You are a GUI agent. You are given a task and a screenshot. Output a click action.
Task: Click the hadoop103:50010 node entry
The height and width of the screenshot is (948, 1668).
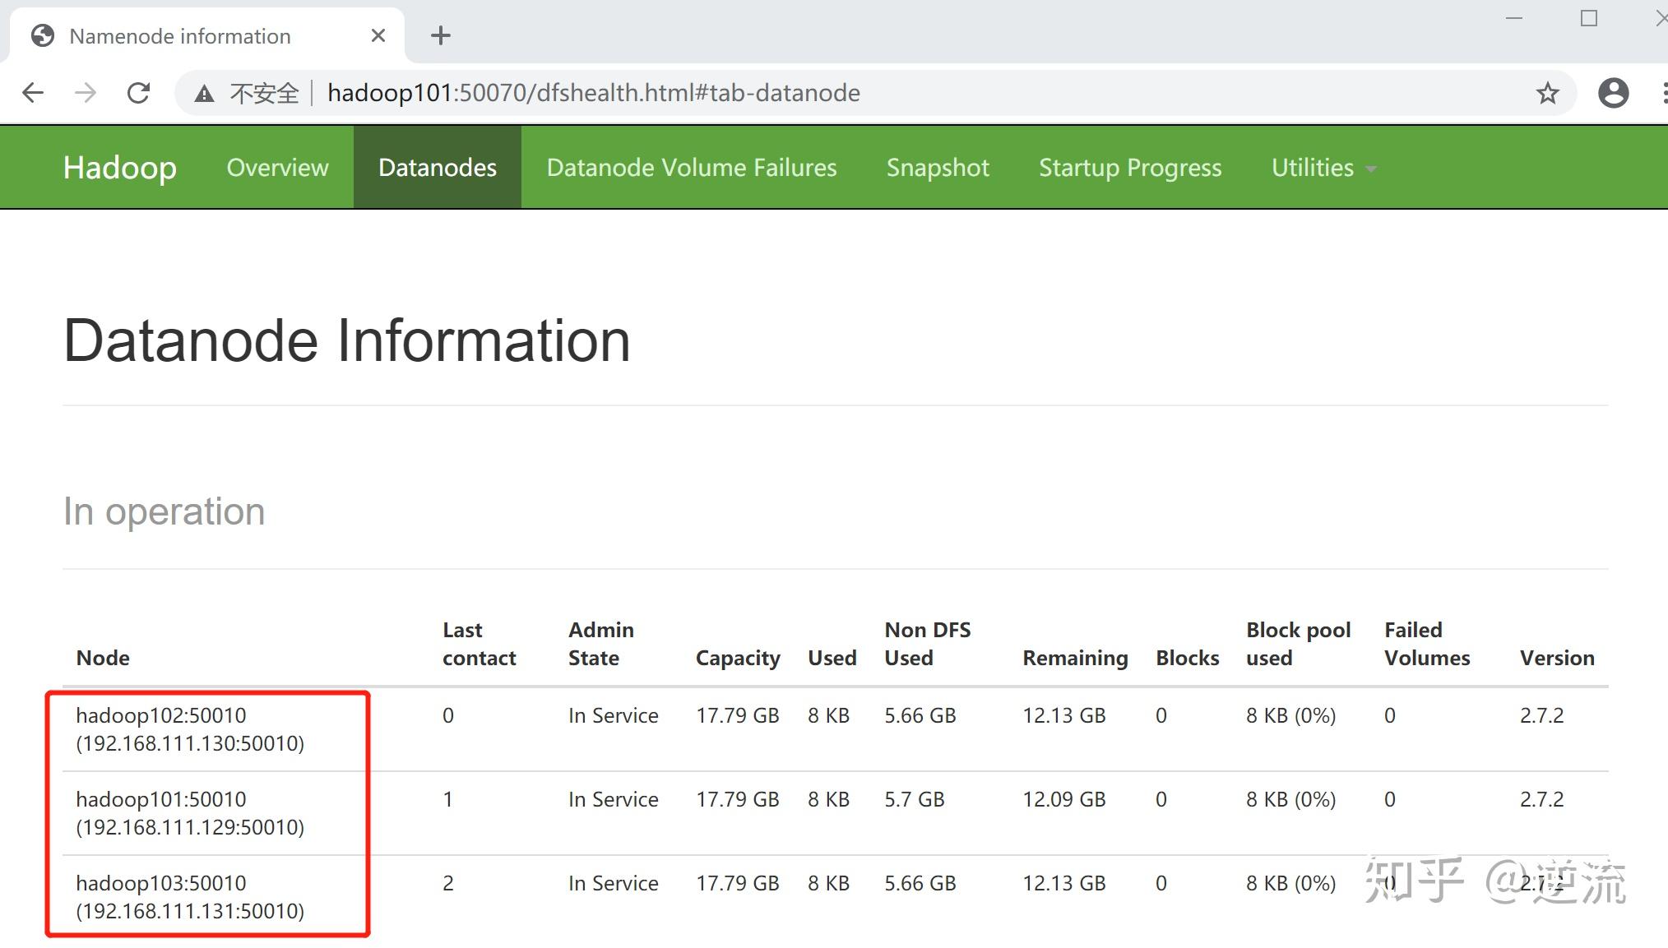(161, 883)
